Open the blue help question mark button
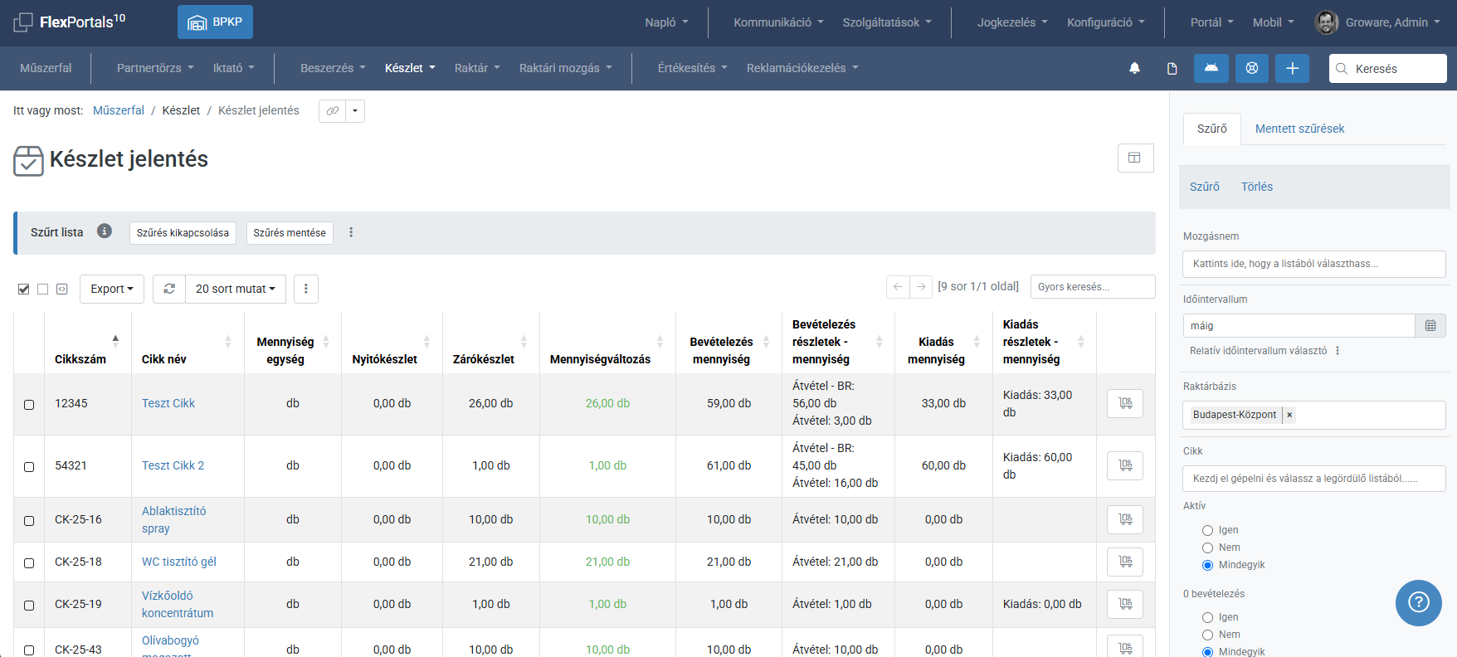Viewport: 1457px width, 657px height. click(x=1419, y=603)
